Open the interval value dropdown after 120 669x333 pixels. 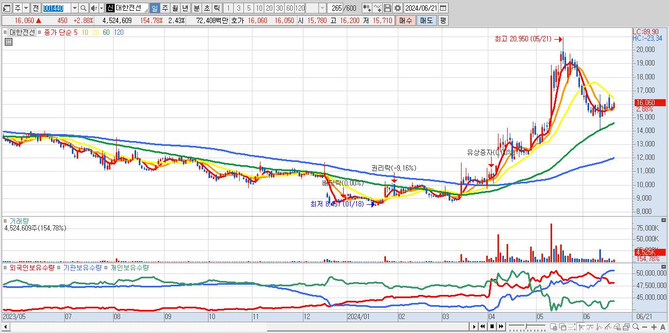coord(322,8)
